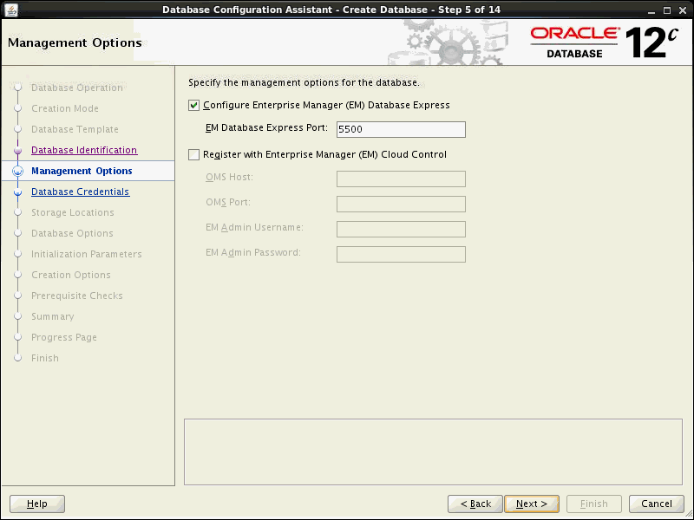Click the Management Options page heading

point(75,42)
